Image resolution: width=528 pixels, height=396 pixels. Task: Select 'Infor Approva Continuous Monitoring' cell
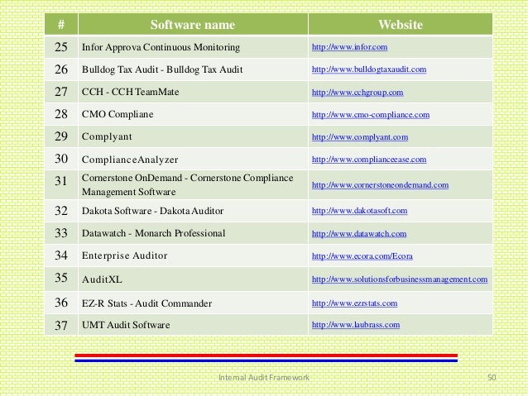coord(193,47)
